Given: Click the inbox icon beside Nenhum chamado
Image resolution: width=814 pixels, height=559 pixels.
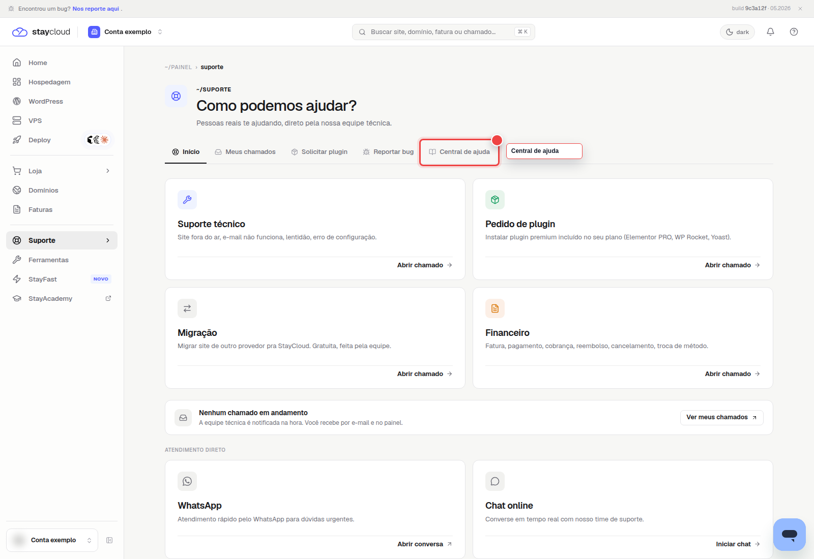Looking at the screenshot, I should coord(183,418).
